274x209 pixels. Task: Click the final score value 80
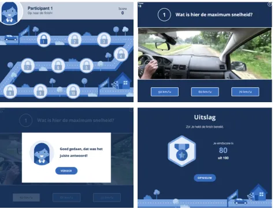pos(223,150)
